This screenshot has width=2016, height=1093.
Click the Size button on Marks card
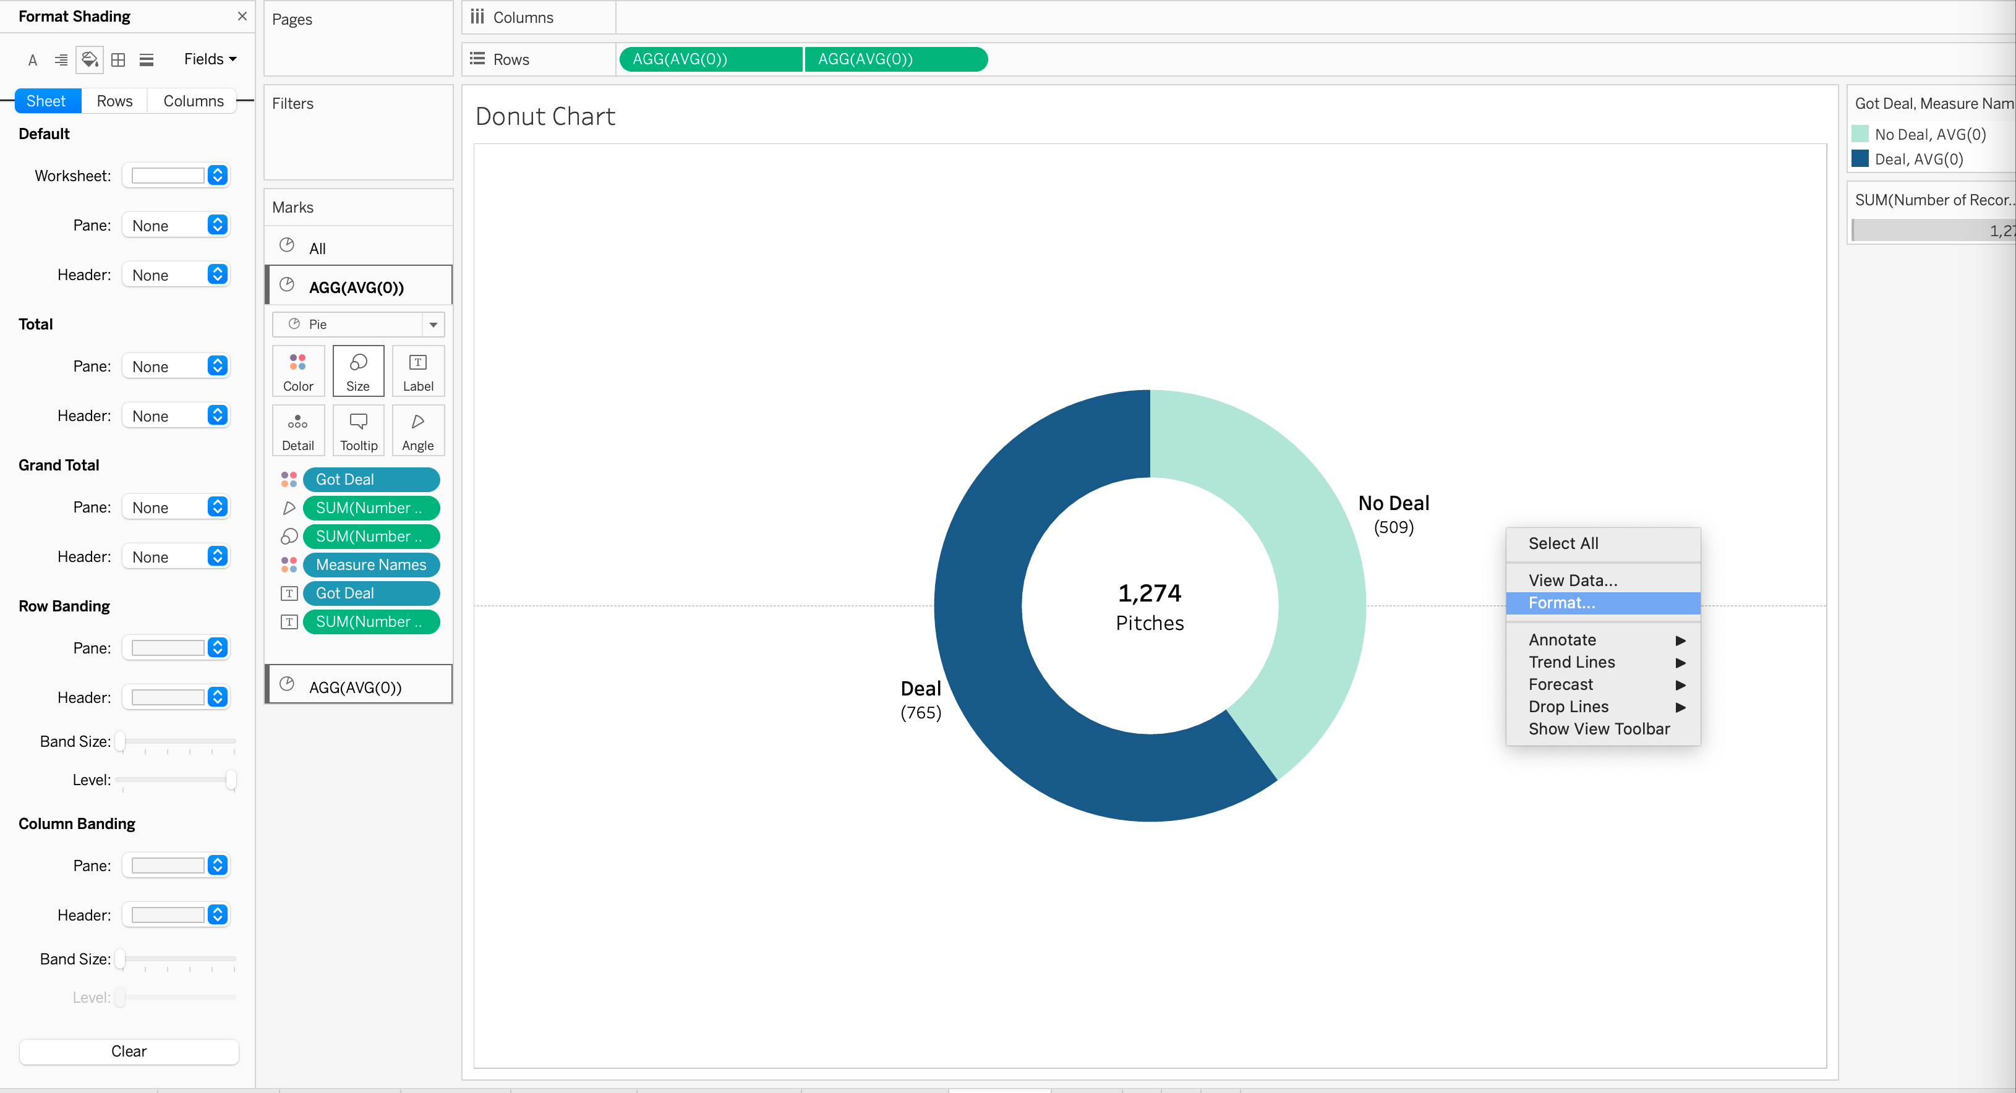(x=357, y=372)
